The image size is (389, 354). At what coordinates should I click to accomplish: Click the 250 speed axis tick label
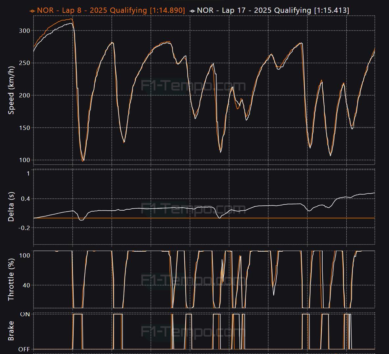click(x=25, y=63)
